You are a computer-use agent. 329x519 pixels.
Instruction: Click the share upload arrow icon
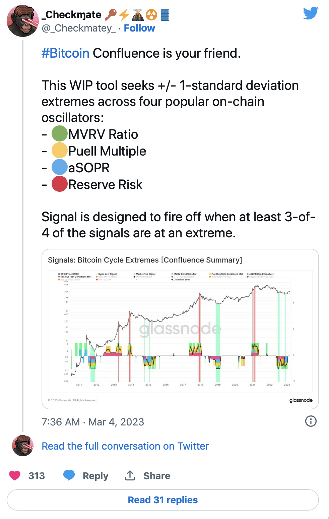point(130,475)
